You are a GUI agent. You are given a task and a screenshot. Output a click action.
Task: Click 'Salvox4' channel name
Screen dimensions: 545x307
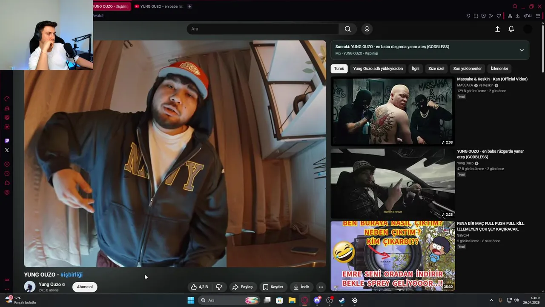[x=463, y=235]
